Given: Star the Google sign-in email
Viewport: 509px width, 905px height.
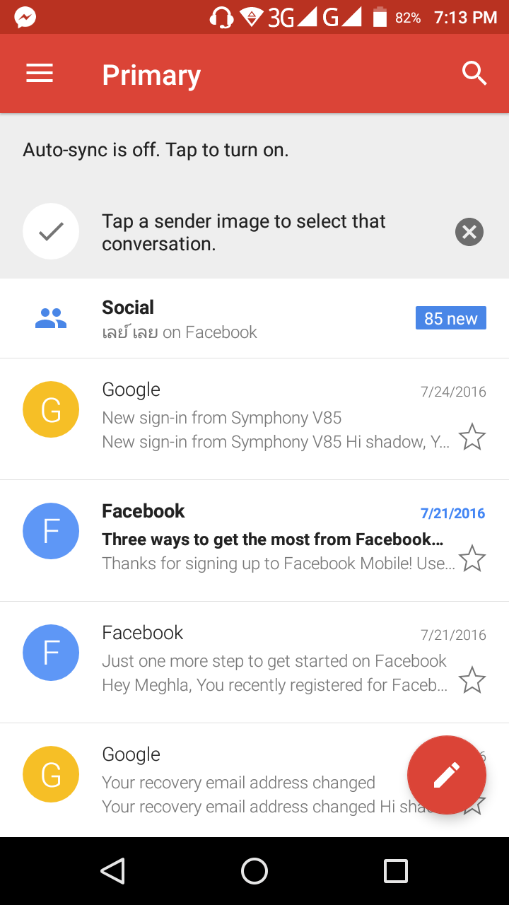Looking at the screenshot, I should [472, 438].
